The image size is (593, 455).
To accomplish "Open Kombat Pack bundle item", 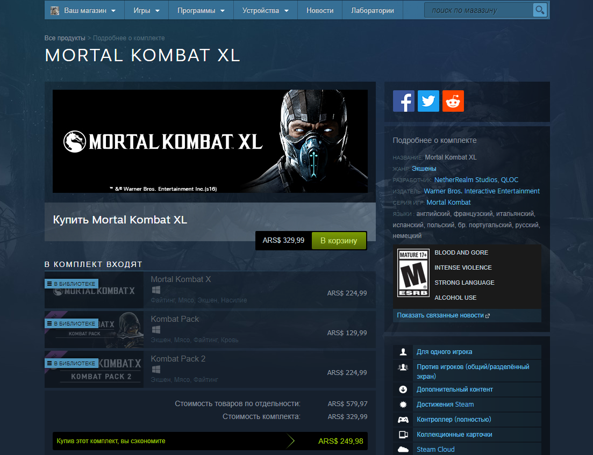I will tap(210, 329).
